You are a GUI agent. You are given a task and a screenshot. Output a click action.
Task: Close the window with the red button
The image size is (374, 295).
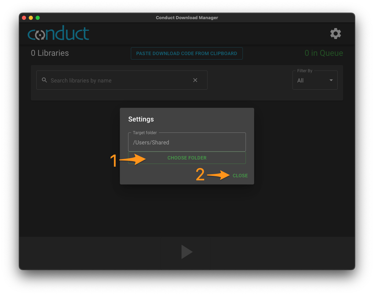tap(24, 18)
